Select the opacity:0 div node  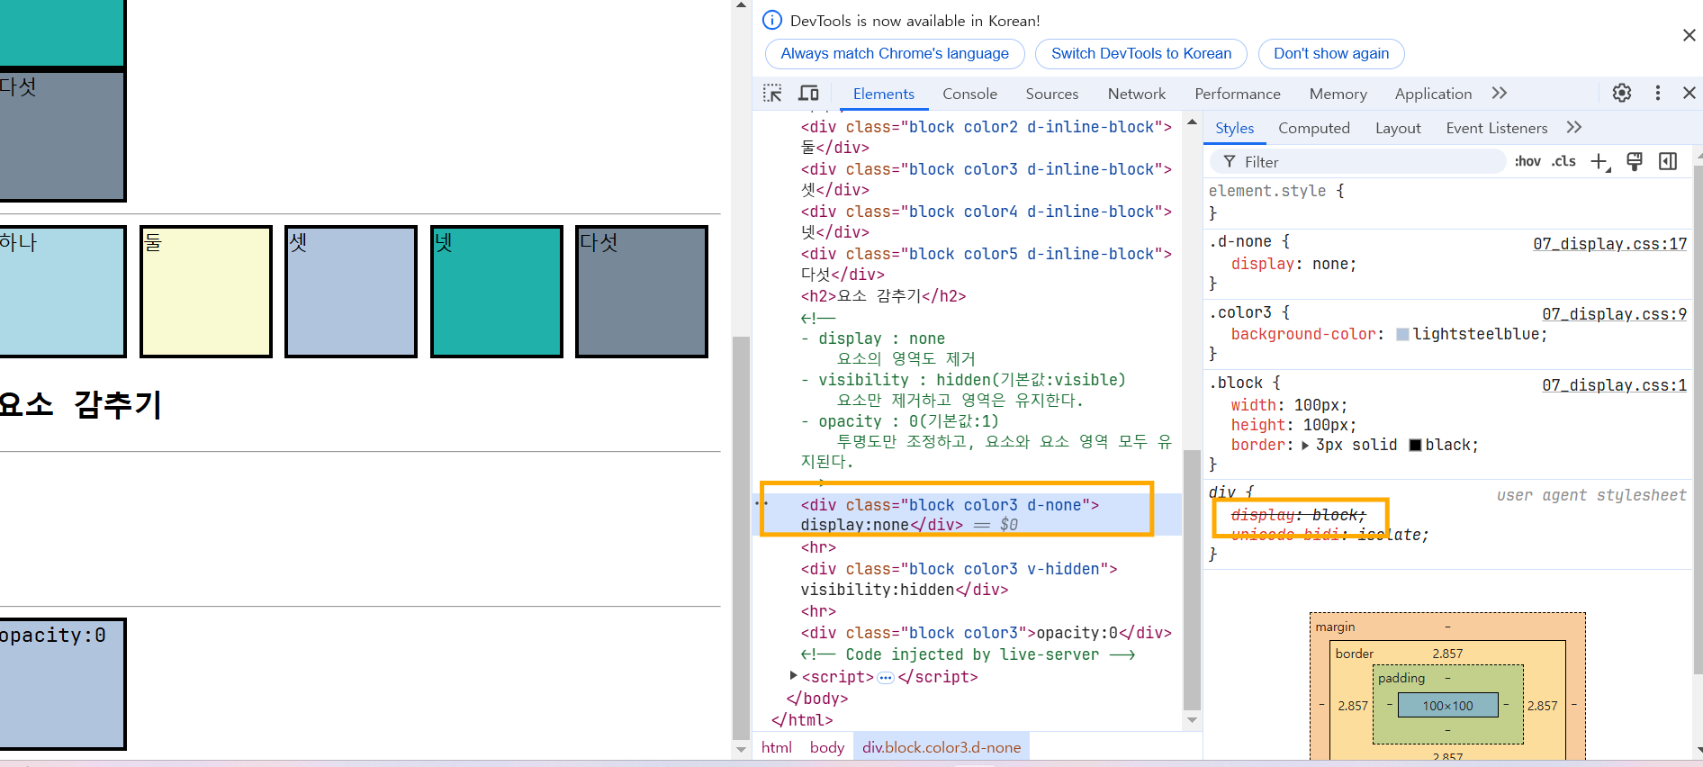pyautogui.click(x=986, y=633)
